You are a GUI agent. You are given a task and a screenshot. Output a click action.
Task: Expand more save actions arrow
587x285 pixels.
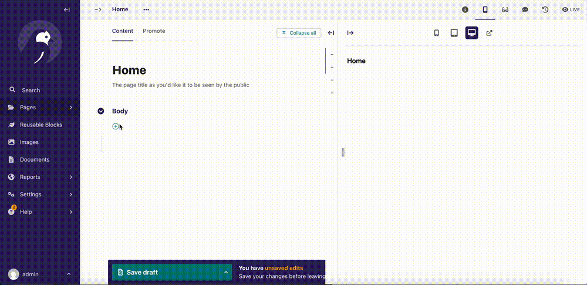[226, 272]
